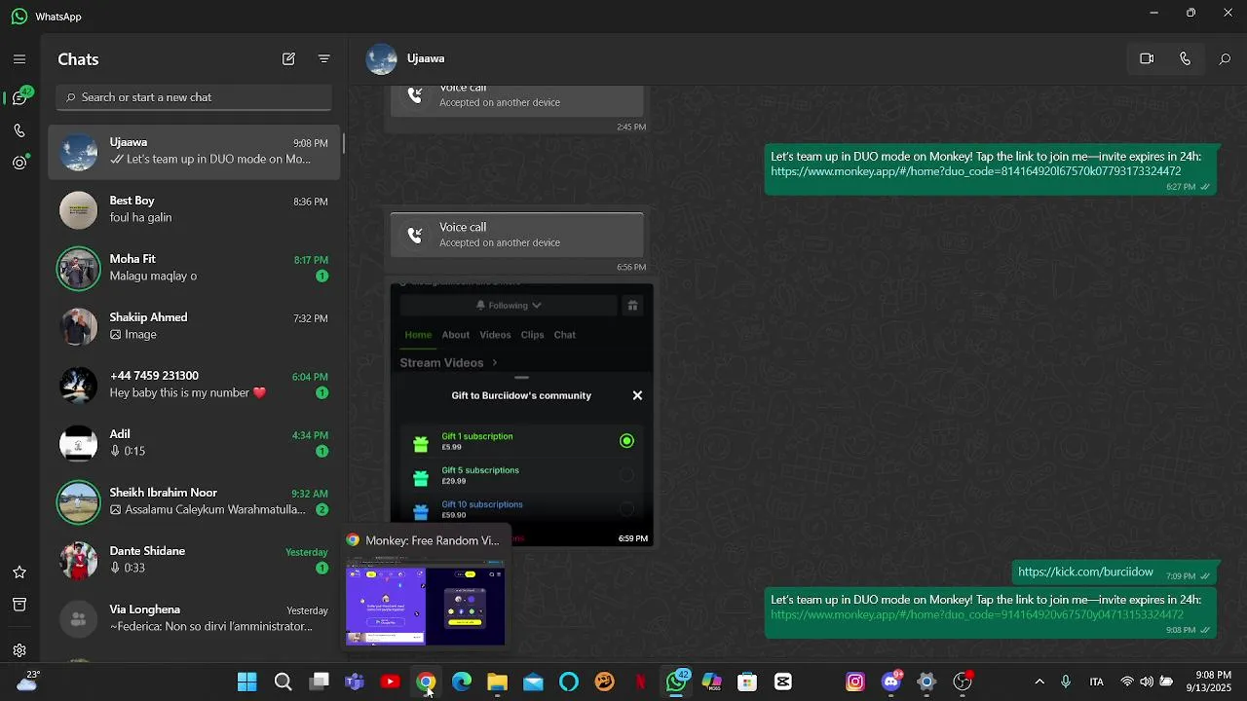Open Instagram from the taskbar
The image size is (1247, 701).
(855, 682)
